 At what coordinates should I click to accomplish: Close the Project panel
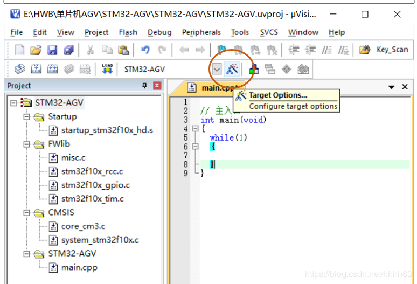157,86
